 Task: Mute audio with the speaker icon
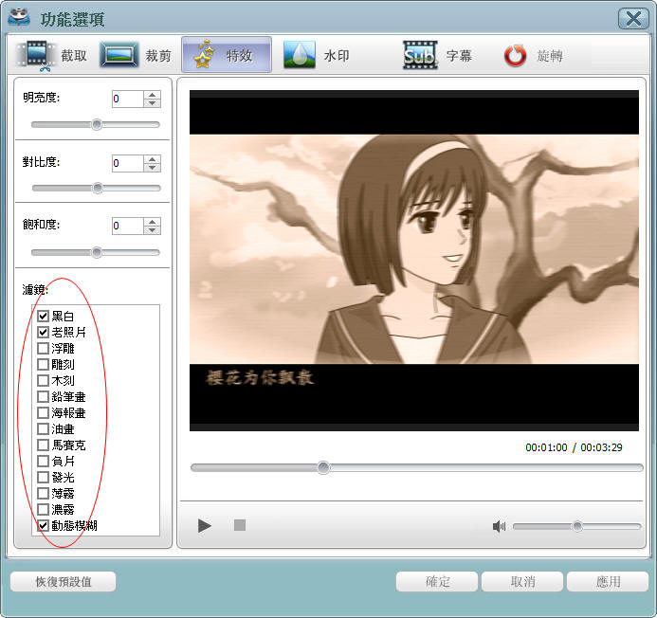point(499,526)
